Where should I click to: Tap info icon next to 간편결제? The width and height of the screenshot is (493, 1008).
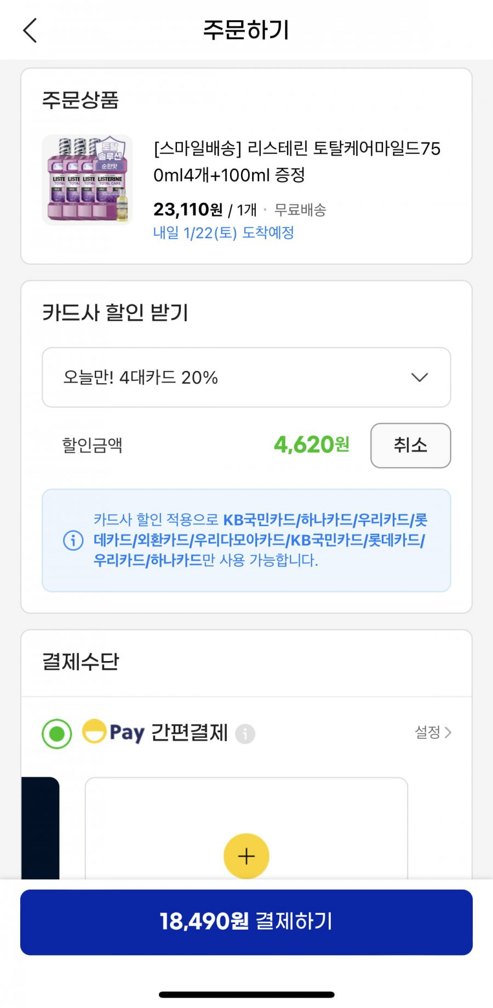click(x=245, y=733)
